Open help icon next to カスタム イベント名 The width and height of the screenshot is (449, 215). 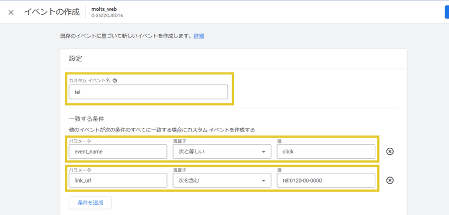[x=115, y=81]
